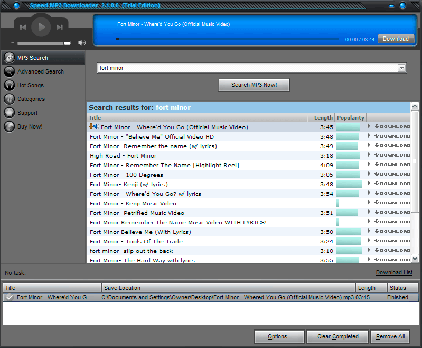This screenshot has width=422, height=348.
Task: Click the Download button in the player
Action: point(396,39)
